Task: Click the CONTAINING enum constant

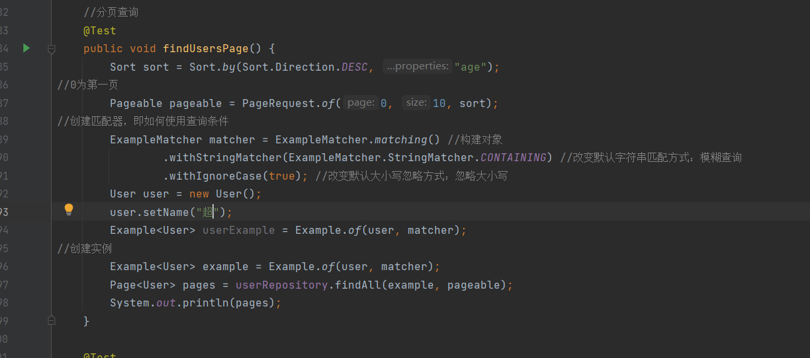Action: [x=513, y=157]
